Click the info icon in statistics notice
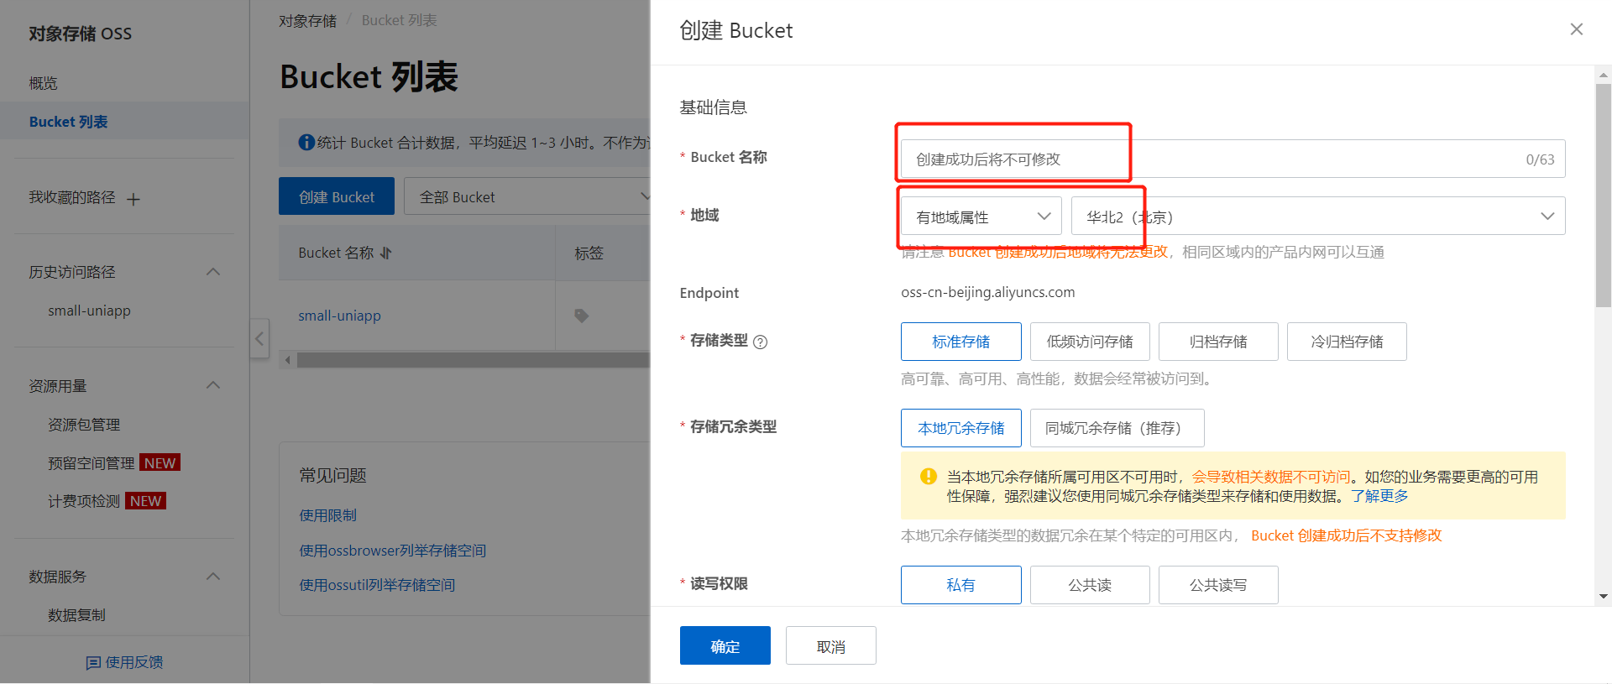 click(306, 143)
